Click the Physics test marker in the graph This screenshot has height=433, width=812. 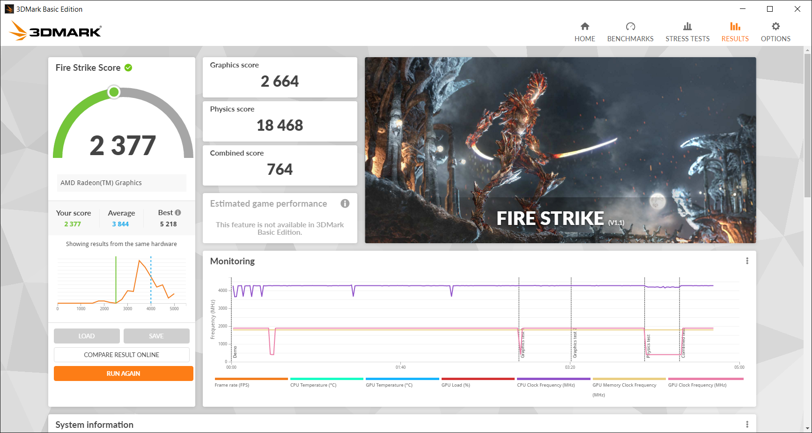[649, 346]
